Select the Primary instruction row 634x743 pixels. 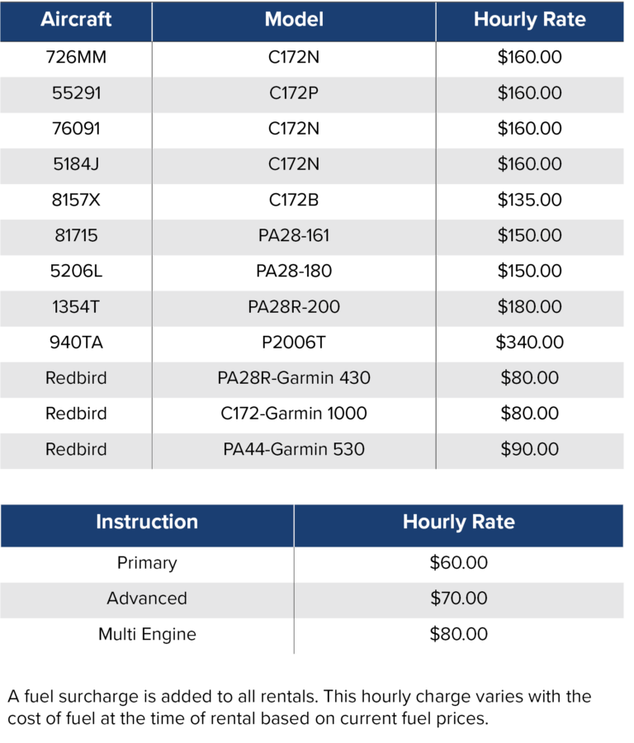[x=312, y=563]
